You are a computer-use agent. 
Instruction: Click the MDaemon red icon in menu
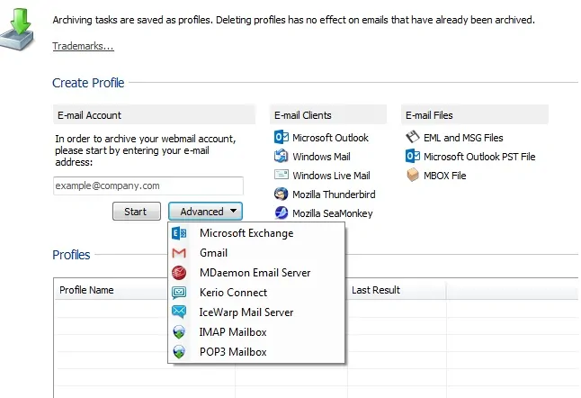[179, 273]
